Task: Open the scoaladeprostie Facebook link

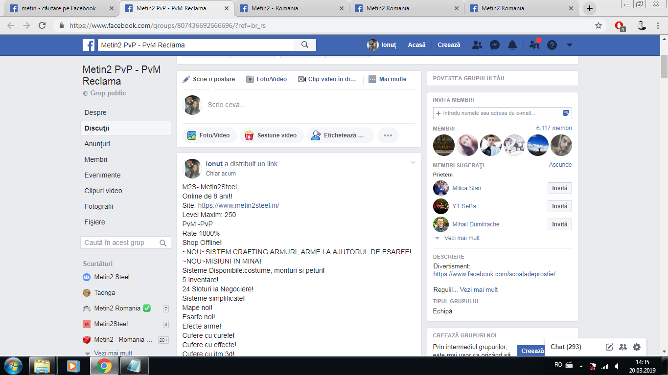Action: pyautogui.click(x=494, y=274)
